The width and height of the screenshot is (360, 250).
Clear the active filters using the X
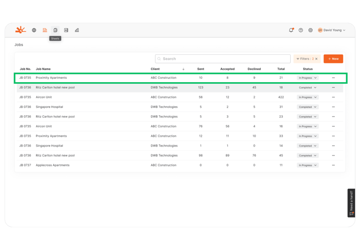point(316,59)
